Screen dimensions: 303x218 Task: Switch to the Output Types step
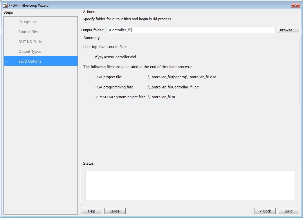pyautogui.click(x=30, y=52)
